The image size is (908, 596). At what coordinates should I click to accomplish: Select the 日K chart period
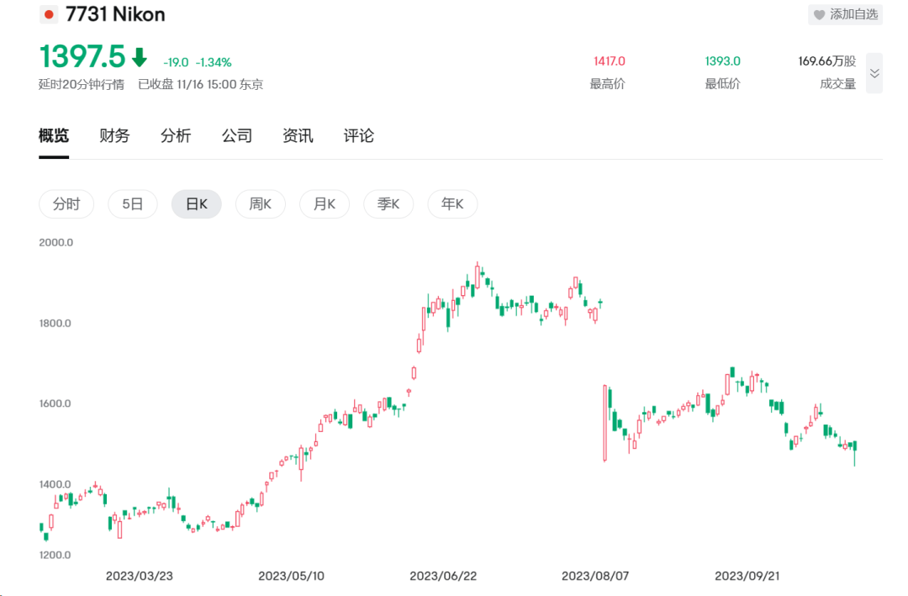pyautogui.click(x=196, y=204)
